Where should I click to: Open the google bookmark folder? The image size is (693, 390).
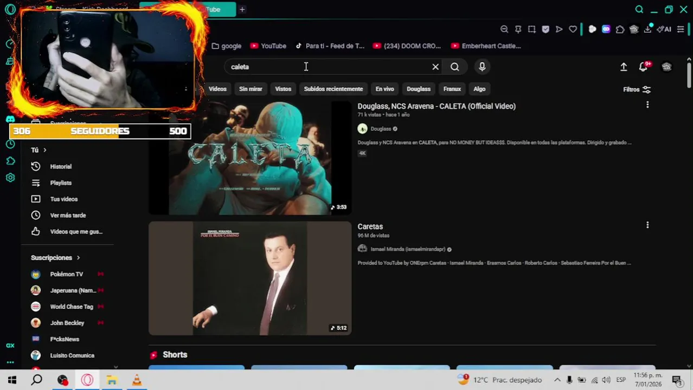click(x=227, y=46)
